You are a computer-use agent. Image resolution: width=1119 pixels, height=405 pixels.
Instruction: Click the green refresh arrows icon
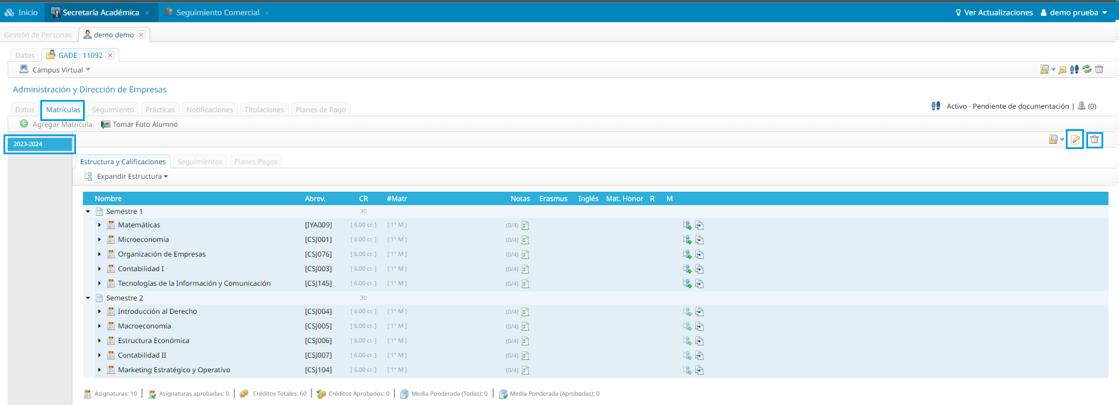coord(1087,70)
